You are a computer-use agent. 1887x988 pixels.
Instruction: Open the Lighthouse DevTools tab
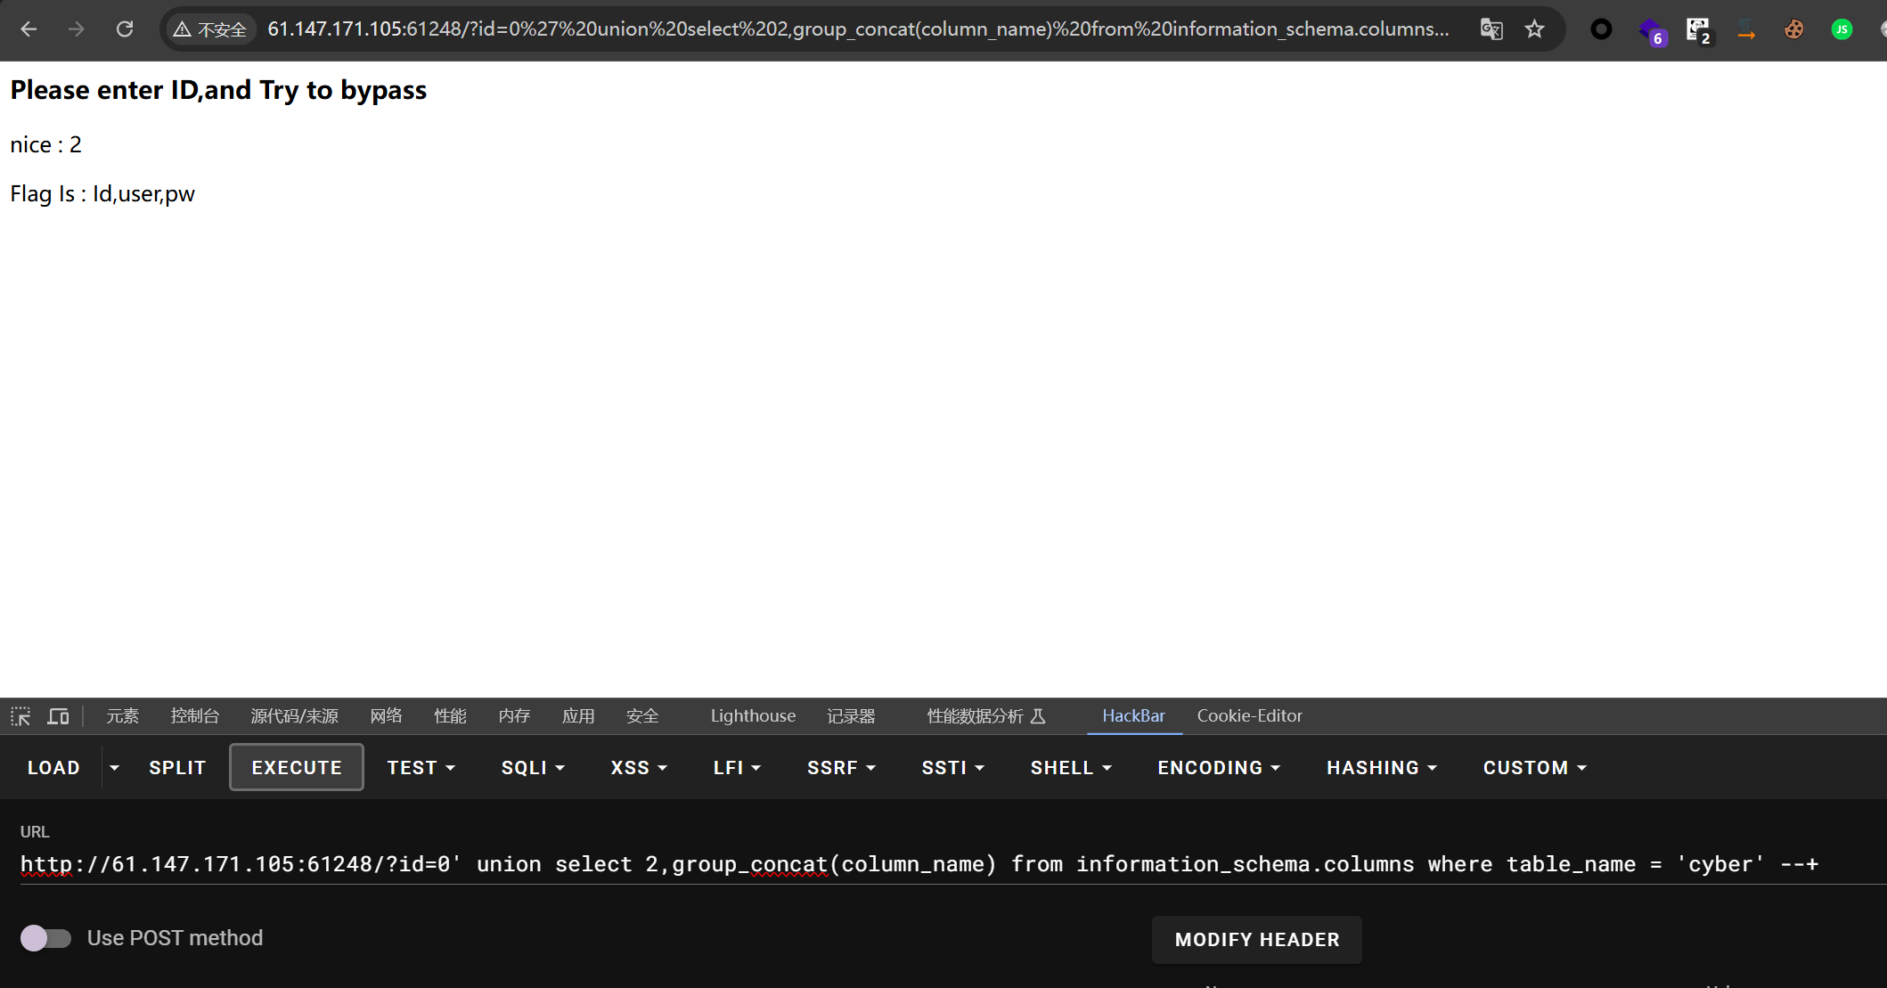[x=753, y=716]
